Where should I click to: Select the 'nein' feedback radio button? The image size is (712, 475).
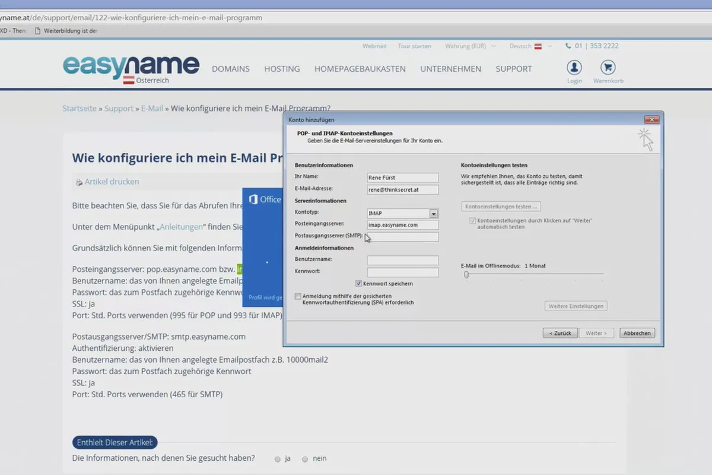[x=305, y=459]
